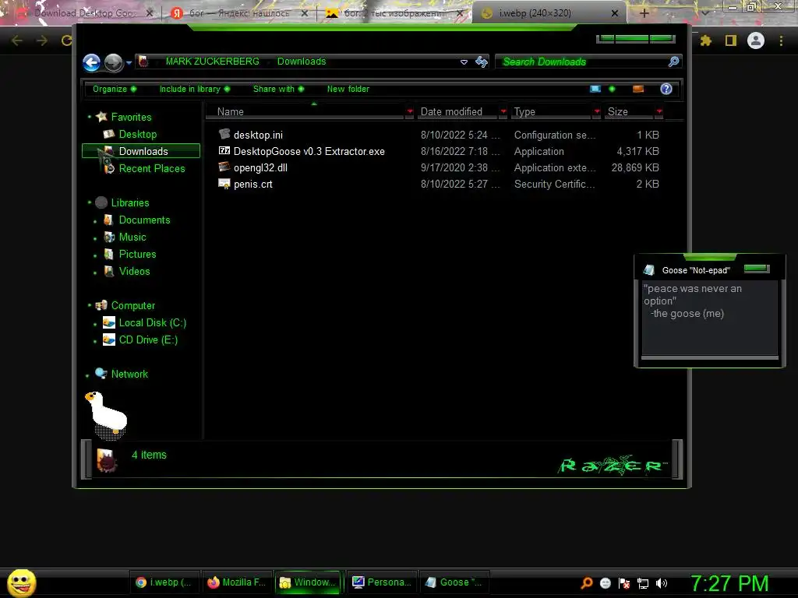This screenshot has height=598, width=798.
Task: Expand the Network tree node
Action: (87, 375)
